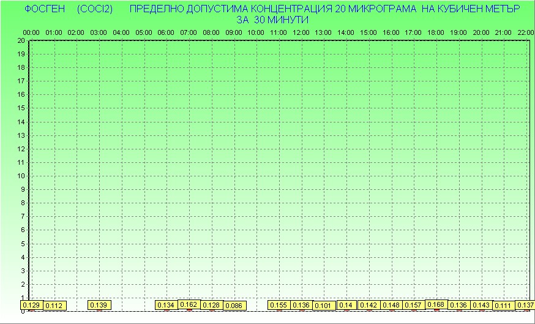Select the 18:00 time axis label
Viewport: 535px width, 324px height.
point(436,32)
